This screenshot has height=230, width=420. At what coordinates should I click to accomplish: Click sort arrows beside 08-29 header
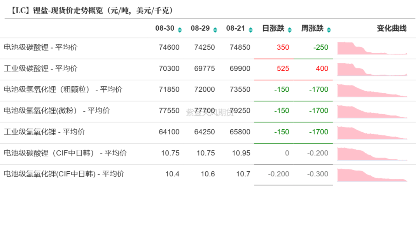point(215,30)
